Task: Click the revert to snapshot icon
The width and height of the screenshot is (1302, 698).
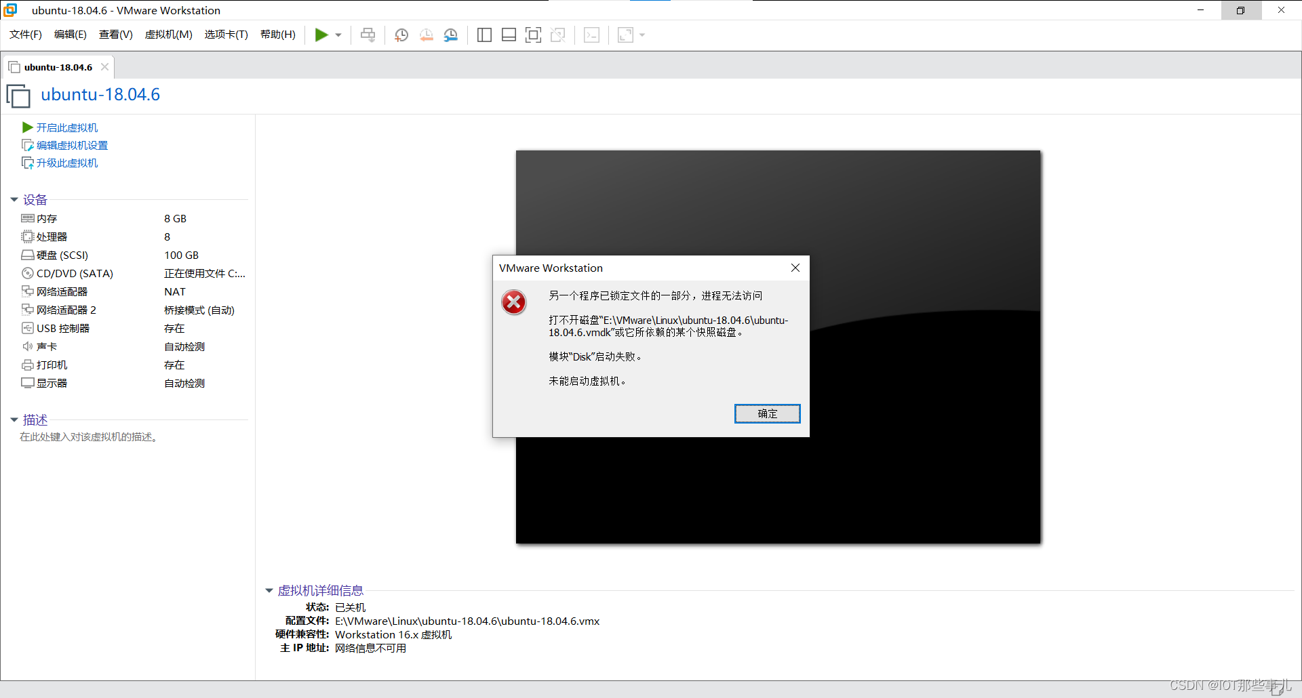Action: (427, 35)
